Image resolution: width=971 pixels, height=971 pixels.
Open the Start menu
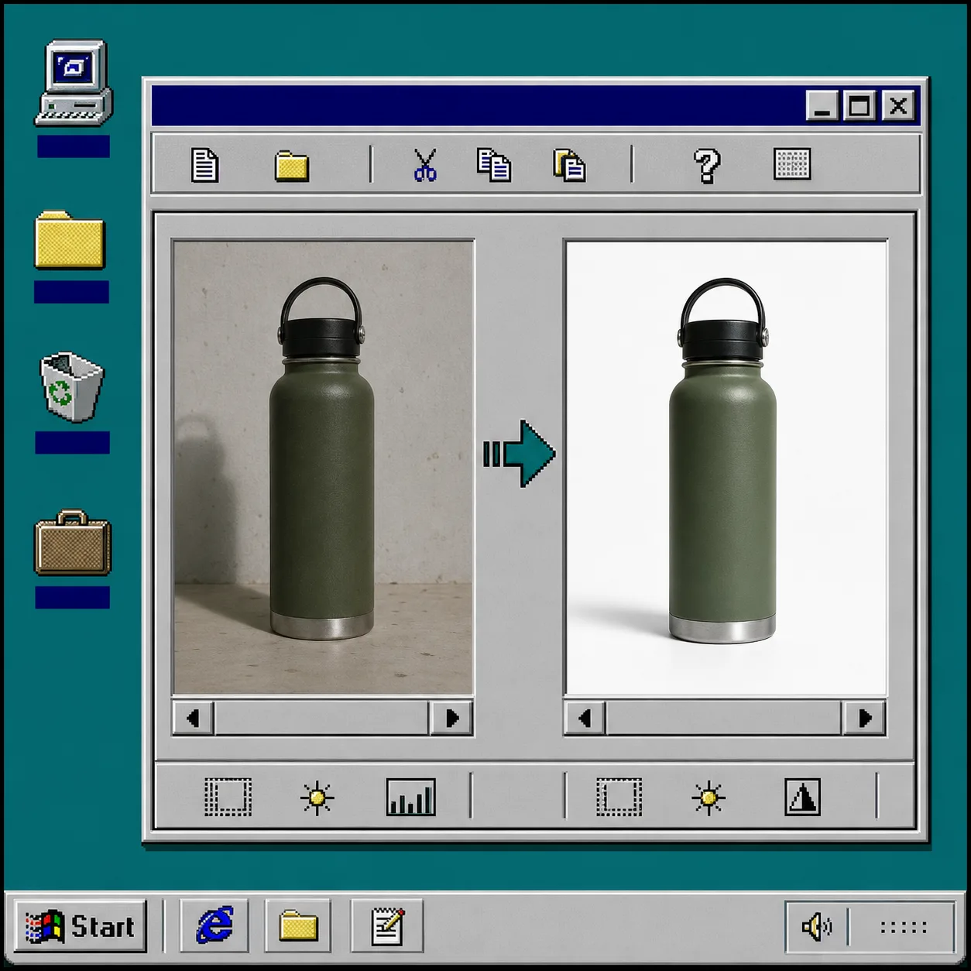point(81,926)
